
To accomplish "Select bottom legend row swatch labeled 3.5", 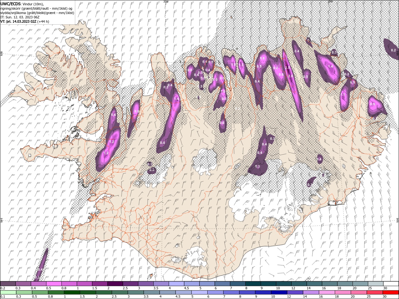I will [x=151, y=292].
